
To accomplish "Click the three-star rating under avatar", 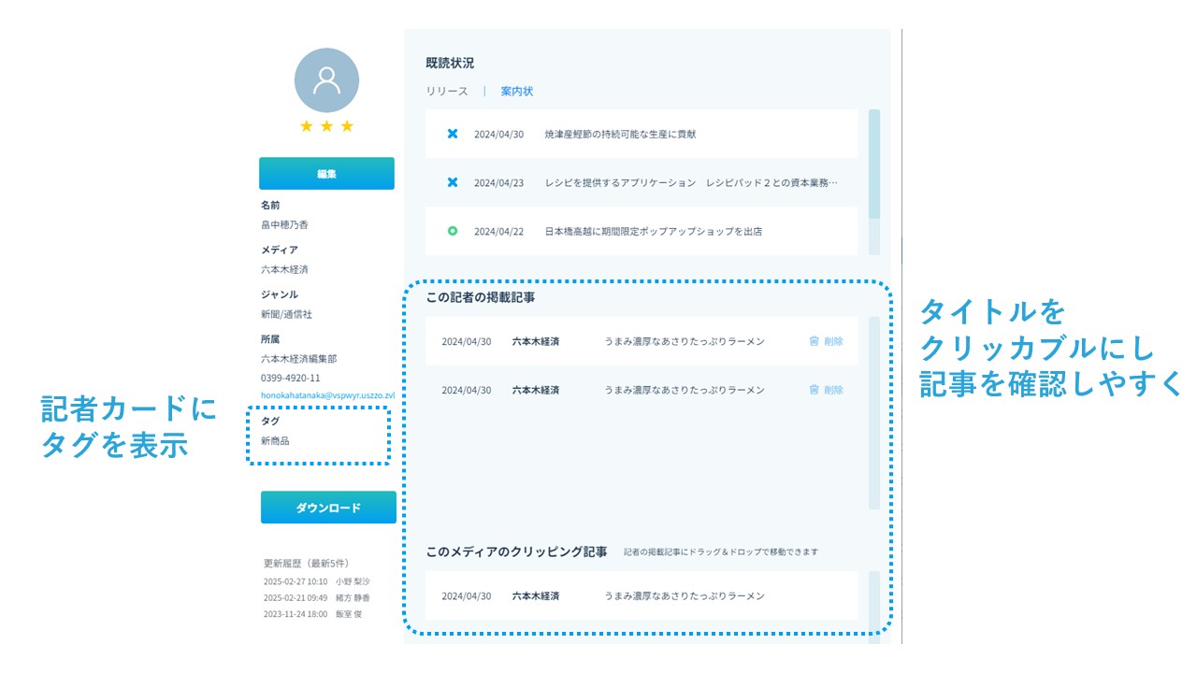I will pyautogui.click(x=326, y=126).
